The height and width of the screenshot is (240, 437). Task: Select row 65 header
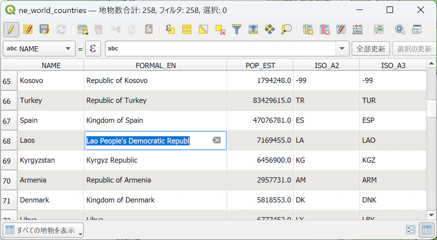click(x=9, y=81)
